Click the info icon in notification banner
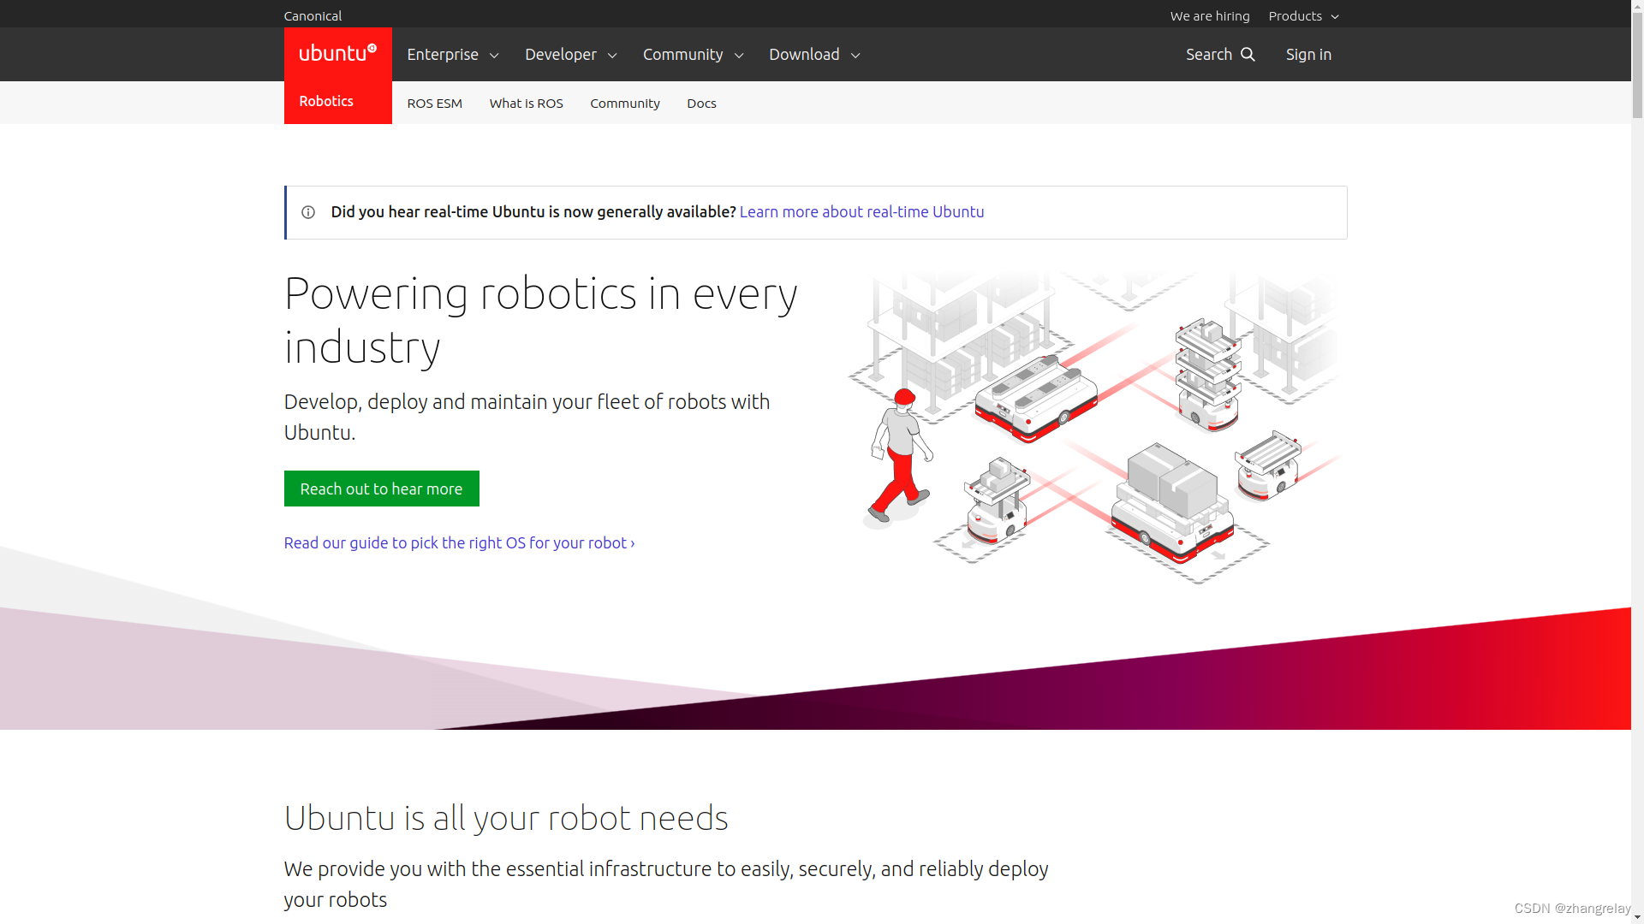Image resolution: width=1644 pixels, height=924 pixels. click(x=308, y=212)
